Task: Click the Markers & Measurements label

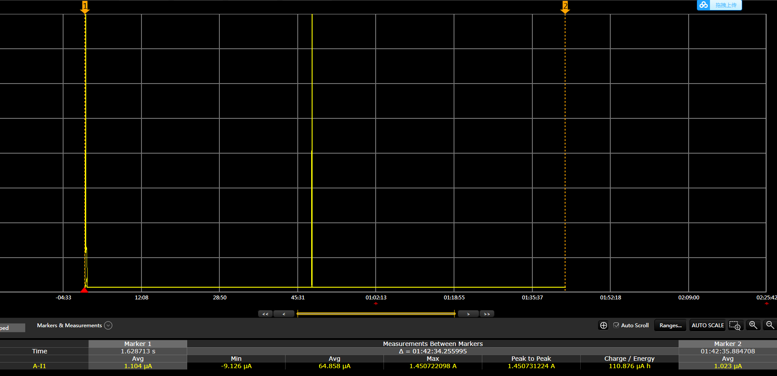Action: 69,326
